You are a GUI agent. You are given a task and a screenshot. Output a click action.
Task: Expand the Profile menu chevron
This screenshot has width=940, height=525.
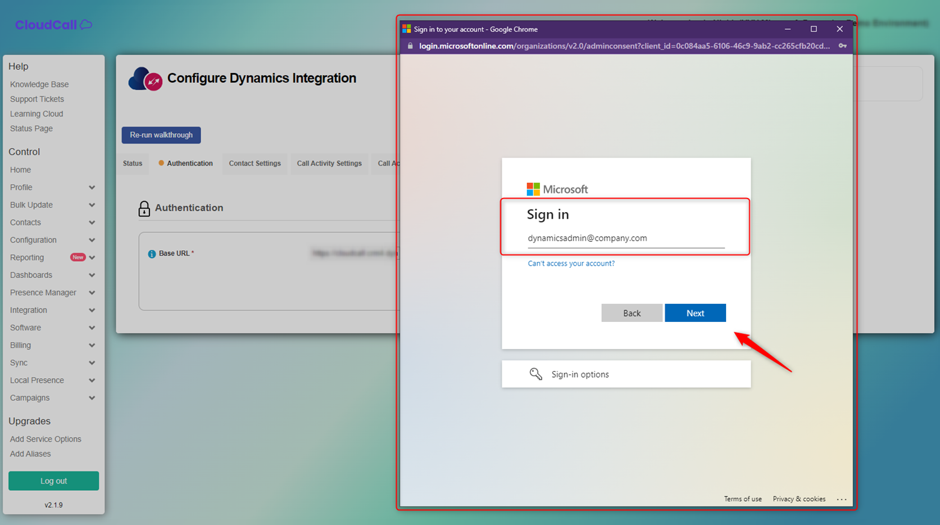(92, 187)
